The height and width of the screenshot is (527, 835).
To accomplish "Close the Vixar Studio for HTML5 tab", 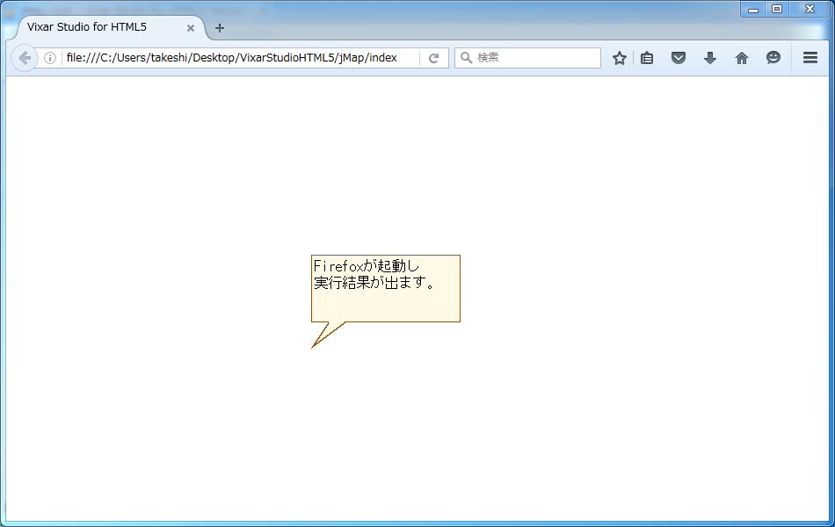I will point(190,28).
